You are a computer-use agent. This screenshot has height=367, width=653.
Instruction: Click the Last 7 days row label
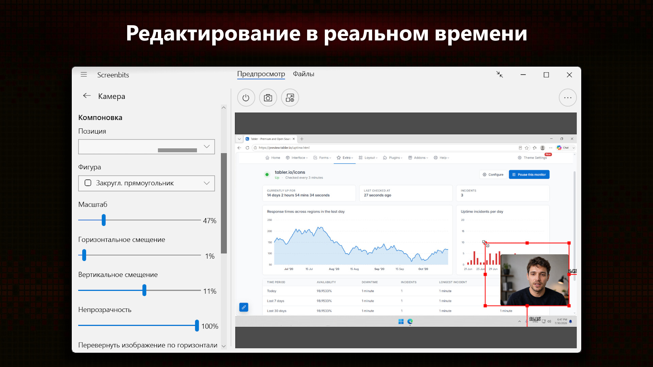[275, 301]
